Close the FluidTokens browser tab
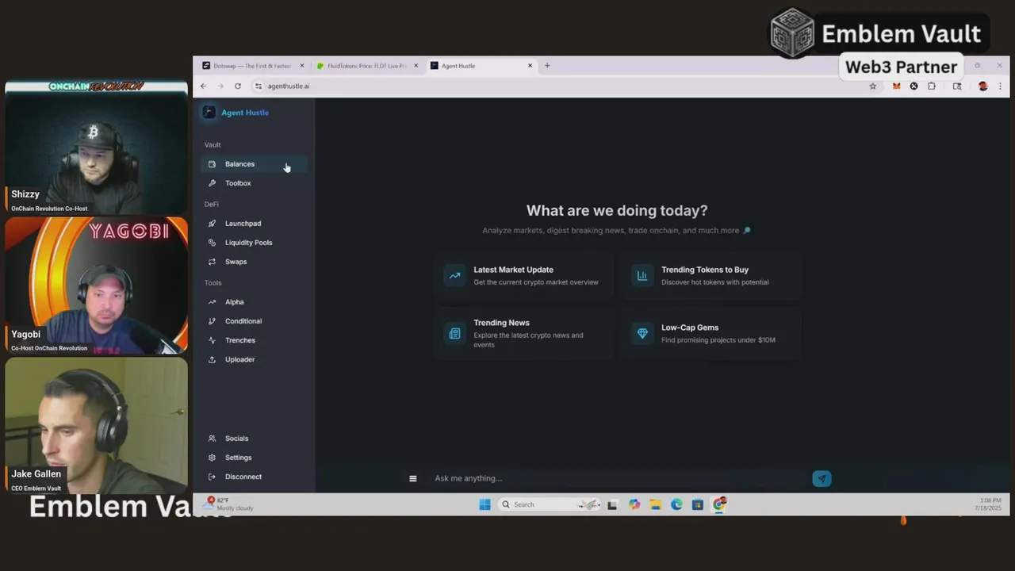 click(416, 66)
